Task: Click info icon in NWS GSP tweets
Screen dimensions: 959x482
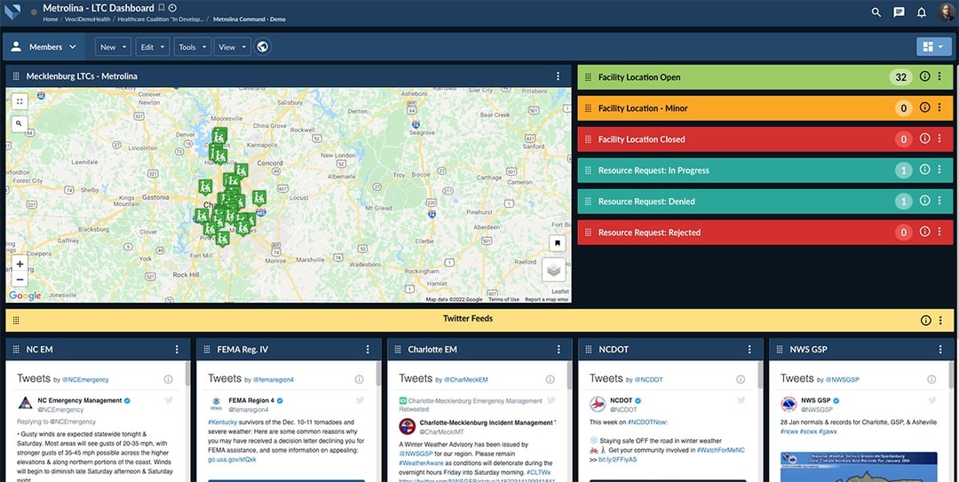Action: click(x=931, y=379)
